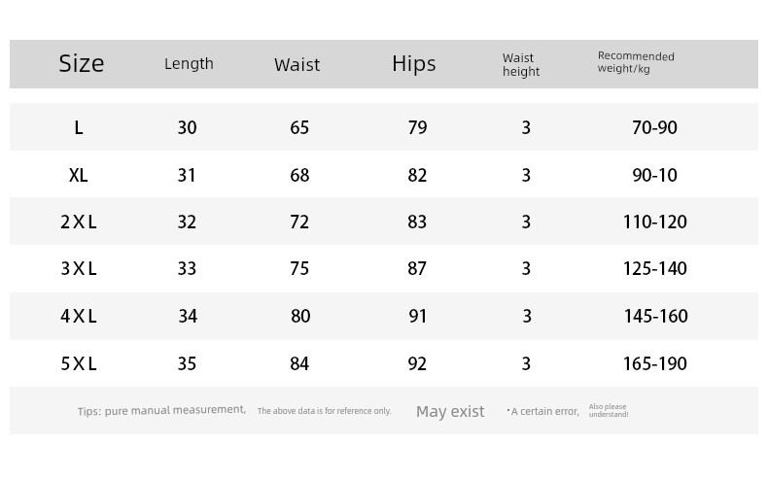Click the waist value 80

pyautogui.click(x=300, y=316)
